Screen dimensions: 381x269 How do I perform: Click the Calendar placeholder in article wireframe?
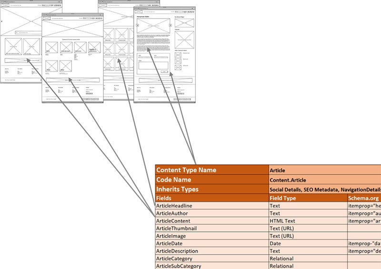[184, 39]
